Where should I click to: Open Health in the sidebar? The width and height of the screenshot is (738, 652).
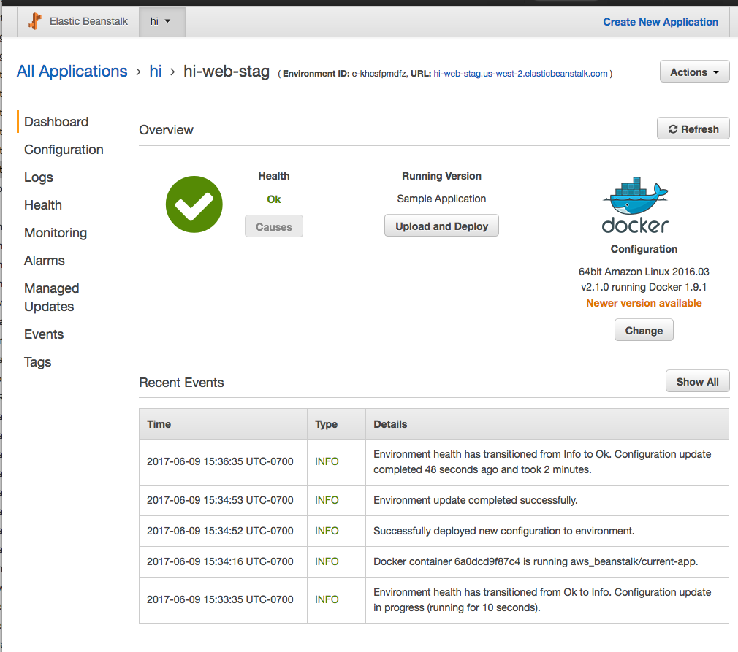[43, 205]
